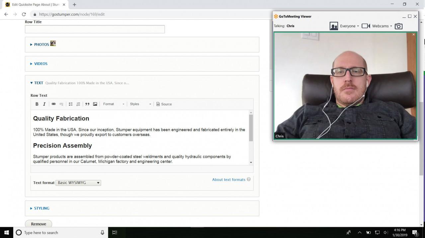
Task: Click the volume speaker icon in the tray
Action: (x=386, y=232)
